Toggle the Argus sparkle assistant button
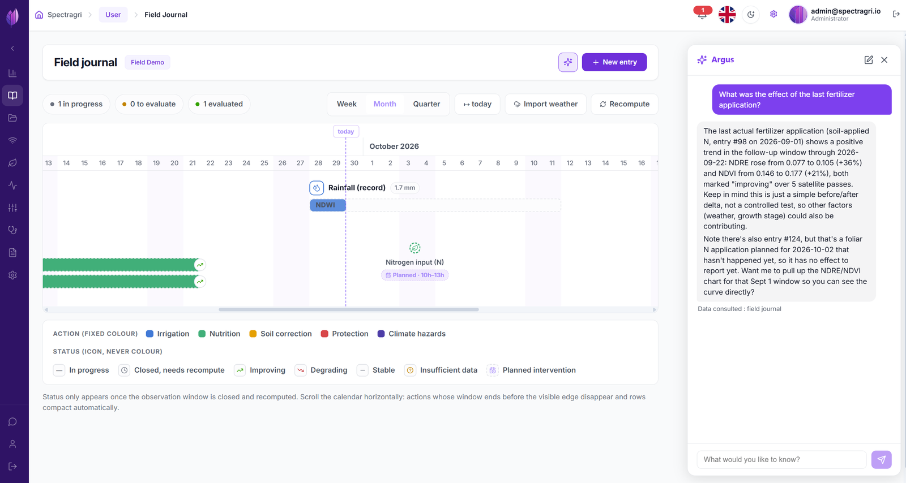Image resolution: width=906 pixels, height=483 pixels. tap(568, 62)
